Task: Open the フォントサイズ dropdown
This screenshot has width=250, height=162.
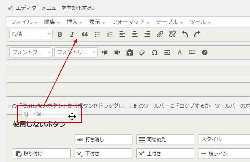Action: pyautogui.click(x=76, y=52)
